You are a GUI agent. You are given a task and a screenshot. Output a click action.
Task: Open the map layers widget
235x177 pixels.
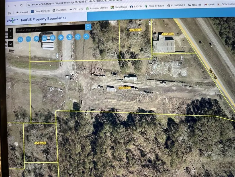(x=20, y=39)
